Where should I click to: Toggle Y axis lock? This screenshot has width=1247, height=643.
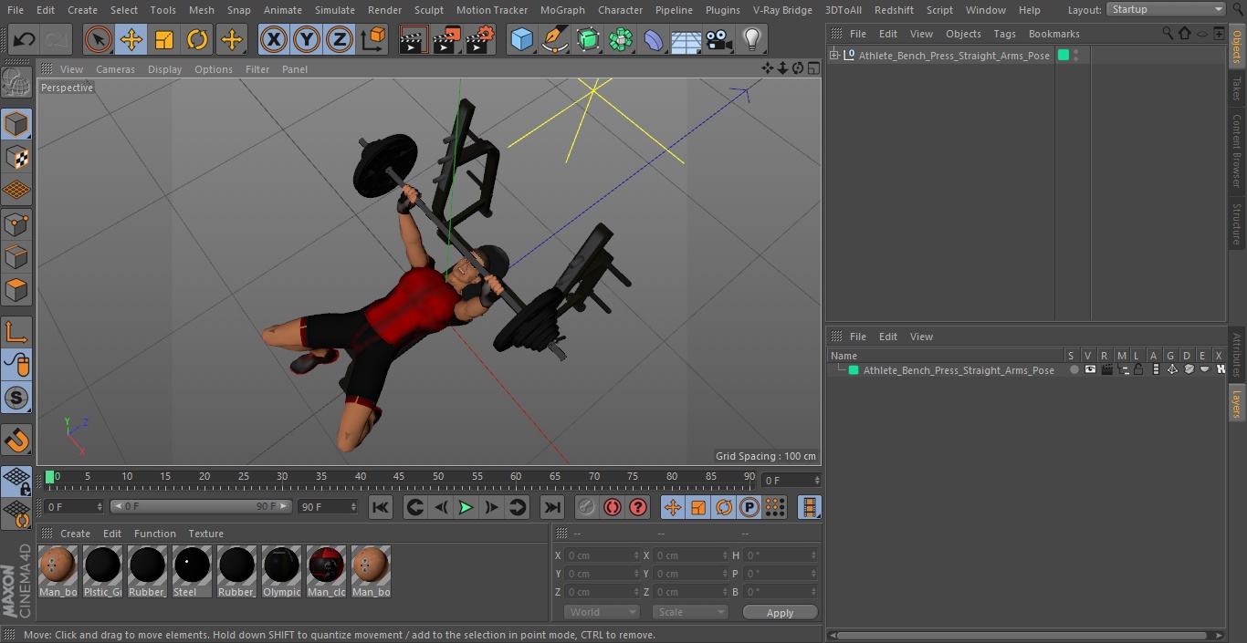pyautogui.click(x=307, y=40)
